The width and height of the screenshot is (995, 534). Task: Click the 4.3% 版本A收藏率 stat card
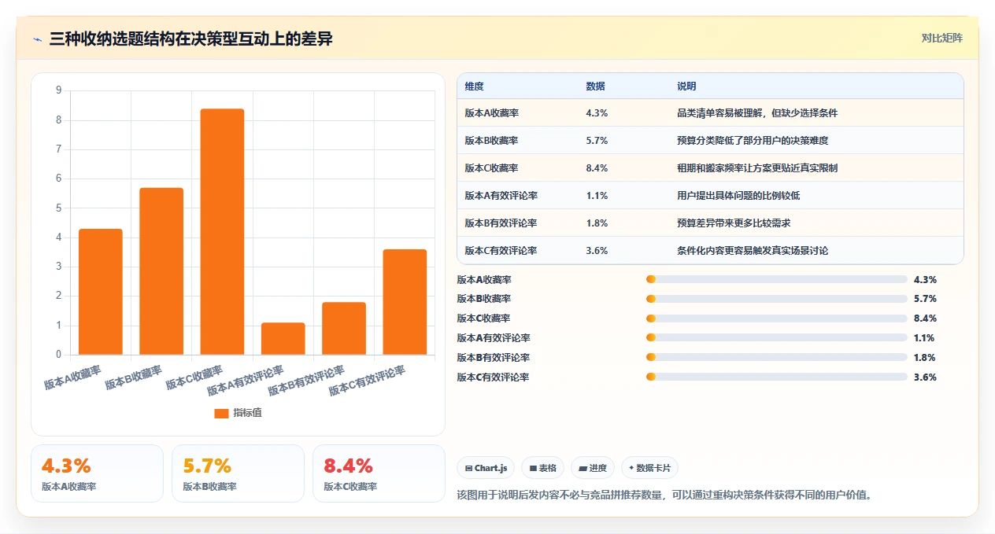[x=97, y=473]
